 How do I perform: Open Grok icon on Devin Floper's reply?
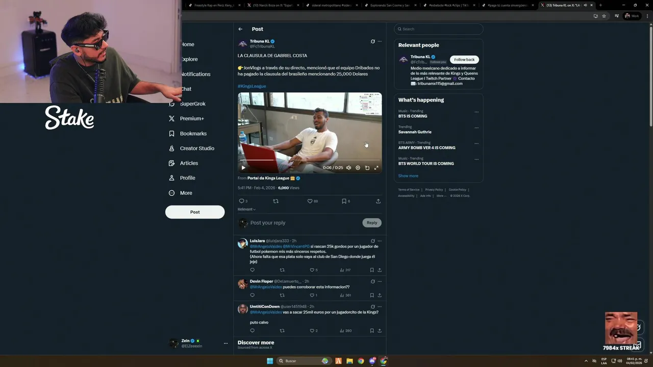[372, 281]
